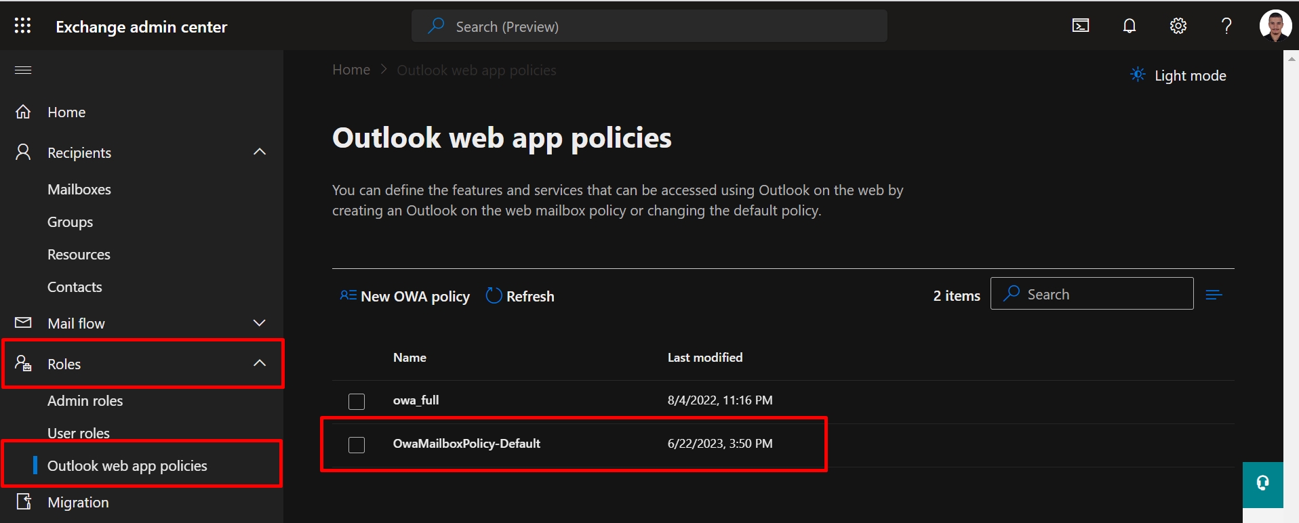
Task: Expand the Mail flow section chevron
Action: [x=260, y=322]
